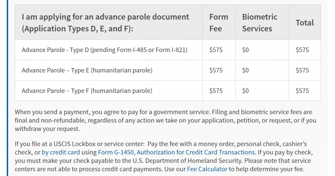
Task: Click the 'When you send a payment' paragraph
Action: pyautogui.click(x=164, y=120)
